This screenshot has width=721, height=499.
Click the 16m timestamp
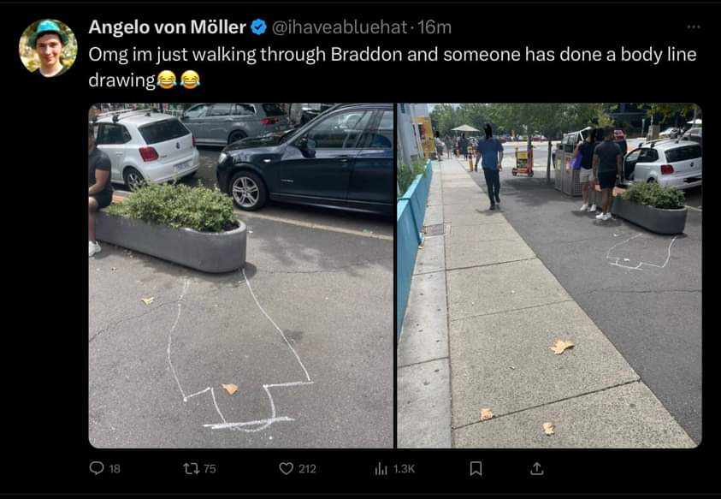(434, 27)
